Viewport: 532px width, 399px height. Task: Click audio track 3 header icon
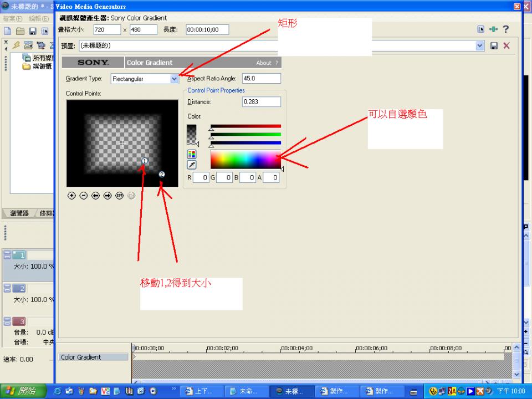(x=19, y=321)
